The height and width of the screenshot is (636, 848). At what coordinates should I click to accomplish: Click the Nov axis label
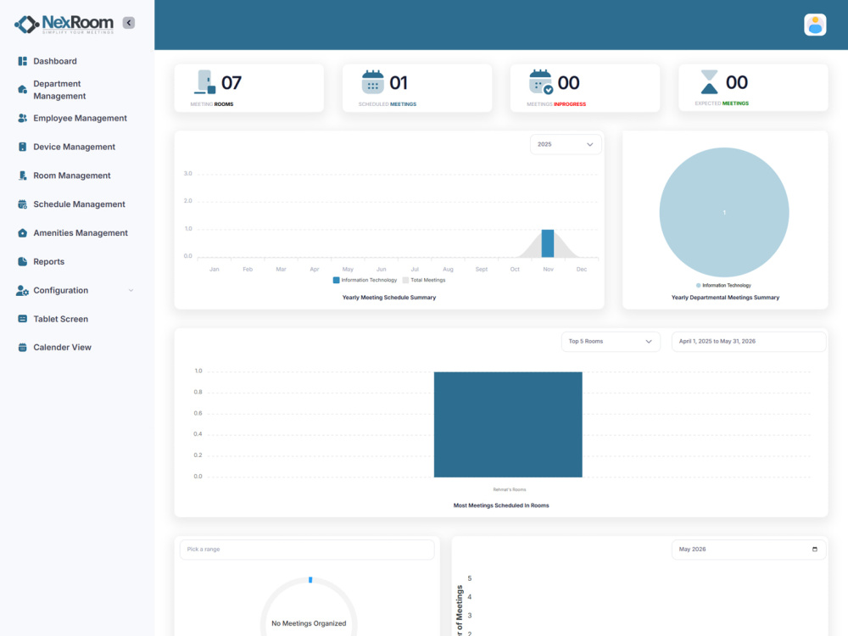pos(548,270)
